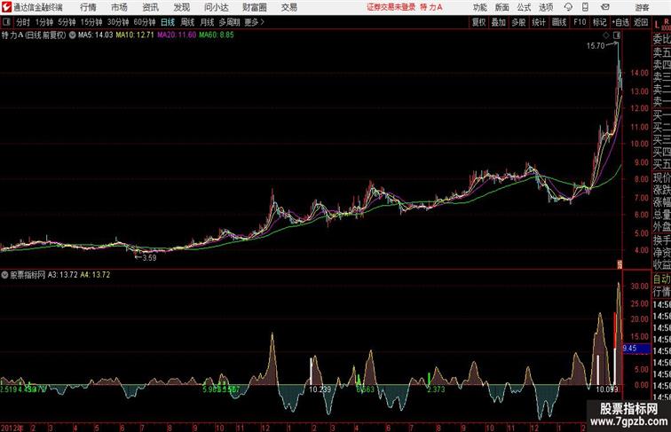Expand the 股票指标网 sub-indicator dropdown arrow
Viewport: 671px width, 432px height.
[x=4, y=275]
